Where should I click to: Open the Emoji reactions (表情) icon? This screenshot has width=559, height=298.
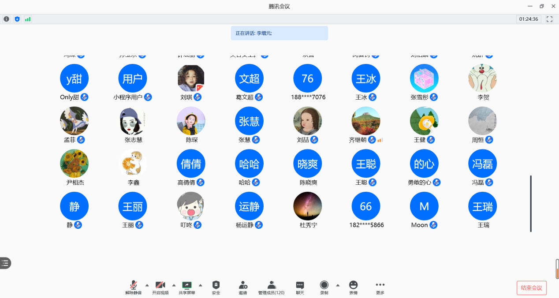click(353, 287)
